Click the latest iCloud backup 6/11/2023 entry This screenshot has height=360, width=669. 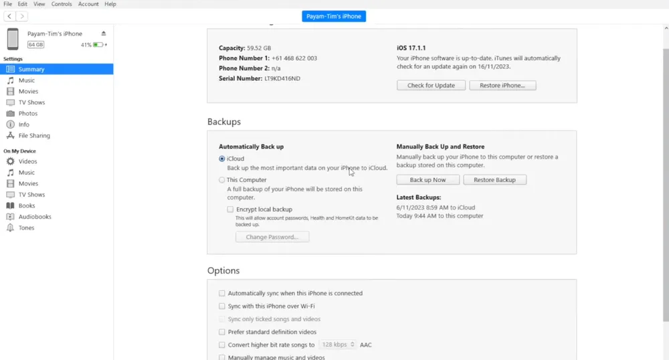436,207
